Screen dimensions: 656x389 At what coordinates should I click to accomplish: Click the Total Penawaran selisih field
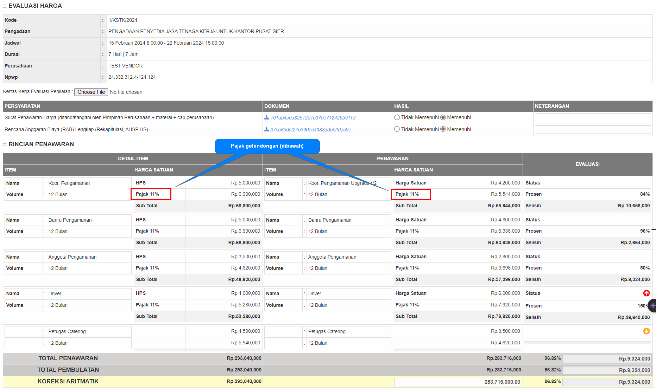click(x=607, y=358)
